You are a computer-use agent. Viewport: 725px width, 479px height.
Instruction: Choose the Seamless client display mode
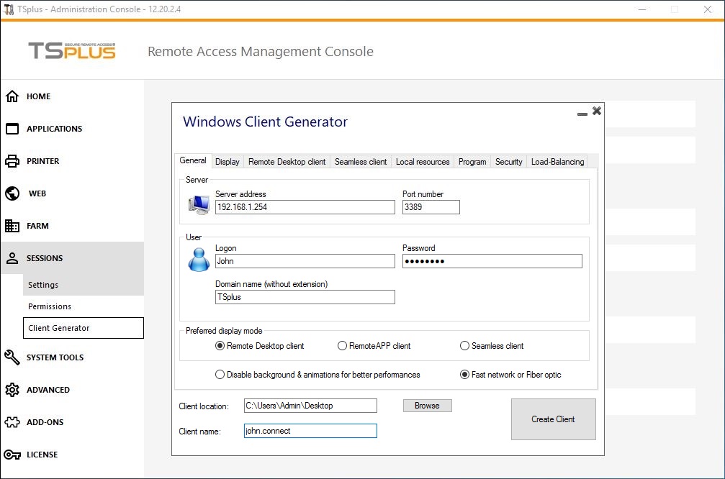click(x=465, y=346)
